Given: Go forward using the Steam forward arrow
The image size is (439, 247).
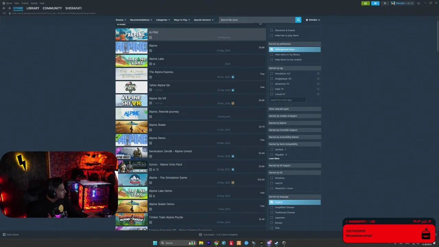Looking at the screenshot, I should [9, 8].
